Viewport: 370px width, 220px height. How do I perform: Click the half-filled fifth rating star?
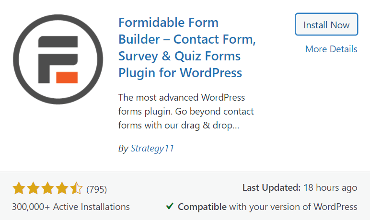tap(77, 188)
